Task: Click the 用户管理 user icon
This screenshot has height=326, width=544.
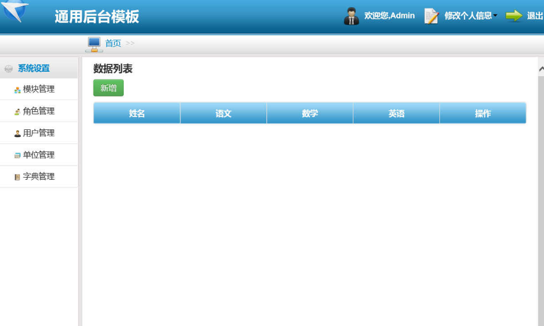Action: [x=17, y=133]
